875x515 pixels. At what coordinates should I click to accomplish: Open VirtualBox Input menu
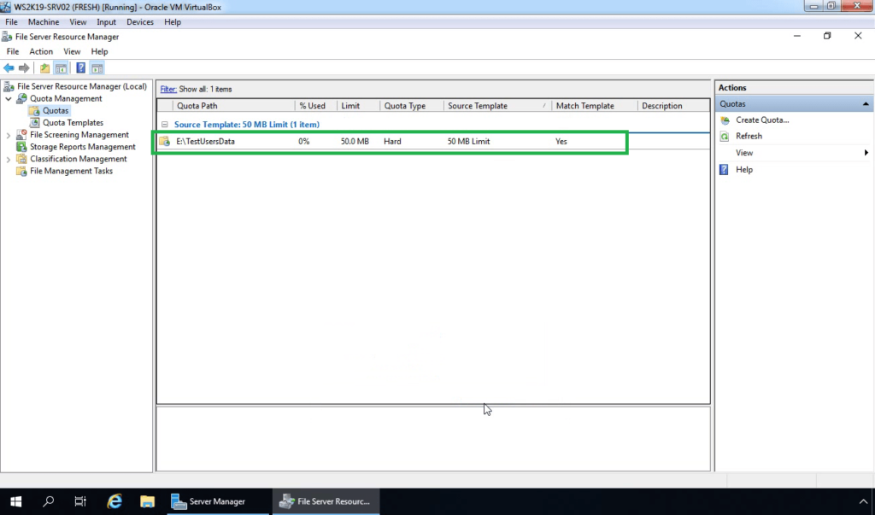pyautogui.click(x=106, y=21)
